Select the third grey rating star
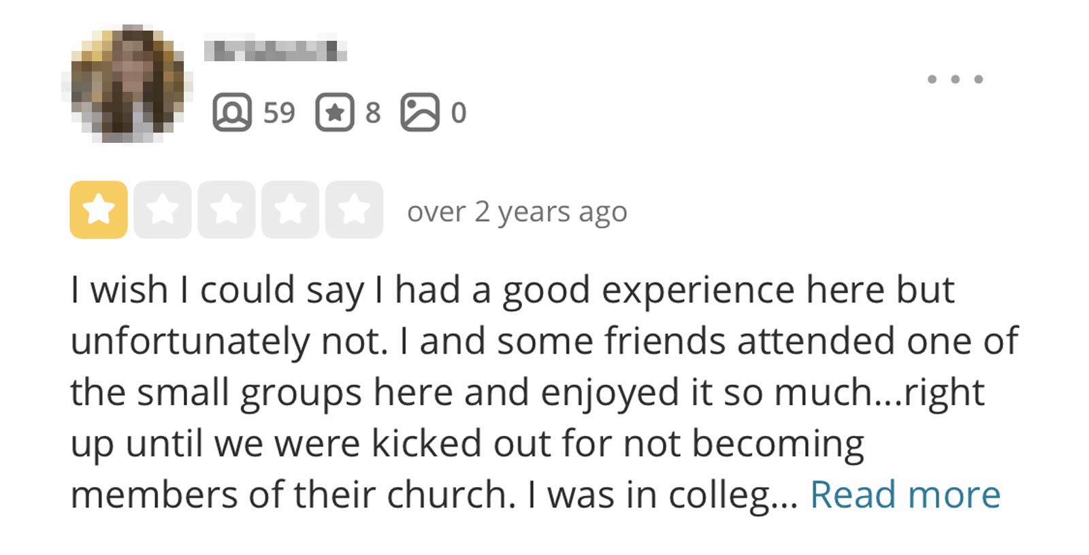The width and height of the screenshot is (1089, 555). (227, 209)
